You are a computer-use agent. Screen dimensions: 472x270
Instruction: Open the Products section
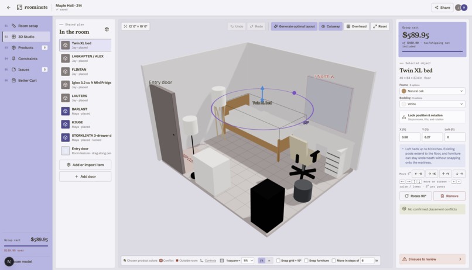click(x=26, y=47)
